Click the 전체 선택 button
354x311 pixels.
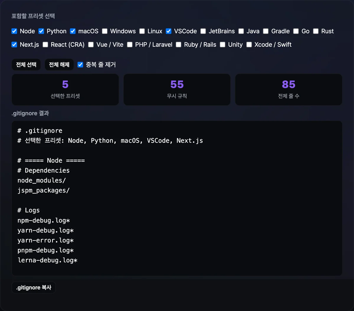click(x=26, y=64)
